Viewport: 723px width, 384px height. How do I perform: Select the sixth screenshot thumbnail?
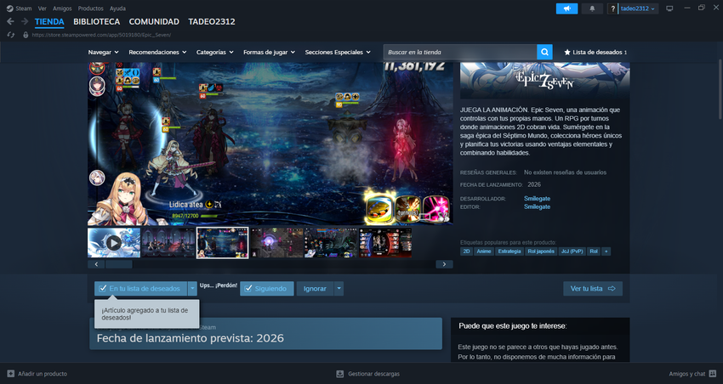pyautogui.click(x=385, y=243)
